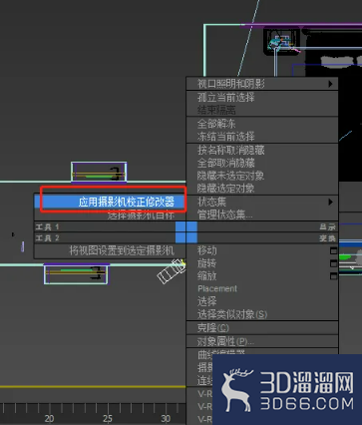This screenshot has height=425, width=362.
Task: Choose 隐藏选定对象
Action: click(x=262, y=189)
